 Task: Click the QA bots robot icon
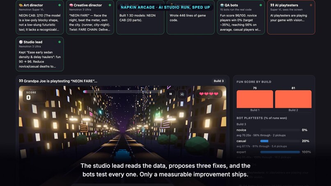(222, 5)
